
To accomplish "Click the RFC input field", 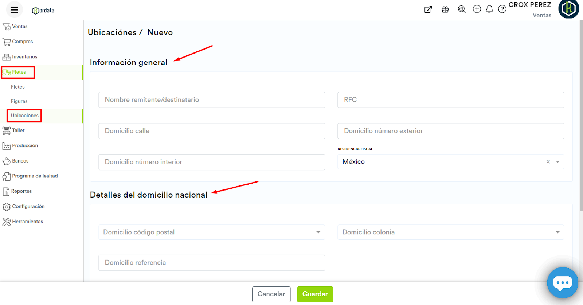I will point(450,100).
